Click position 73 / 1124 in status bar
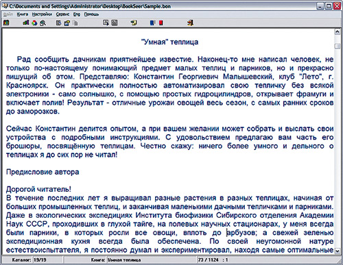The width and height of the screenshot is (343, 265). [209, 260]
